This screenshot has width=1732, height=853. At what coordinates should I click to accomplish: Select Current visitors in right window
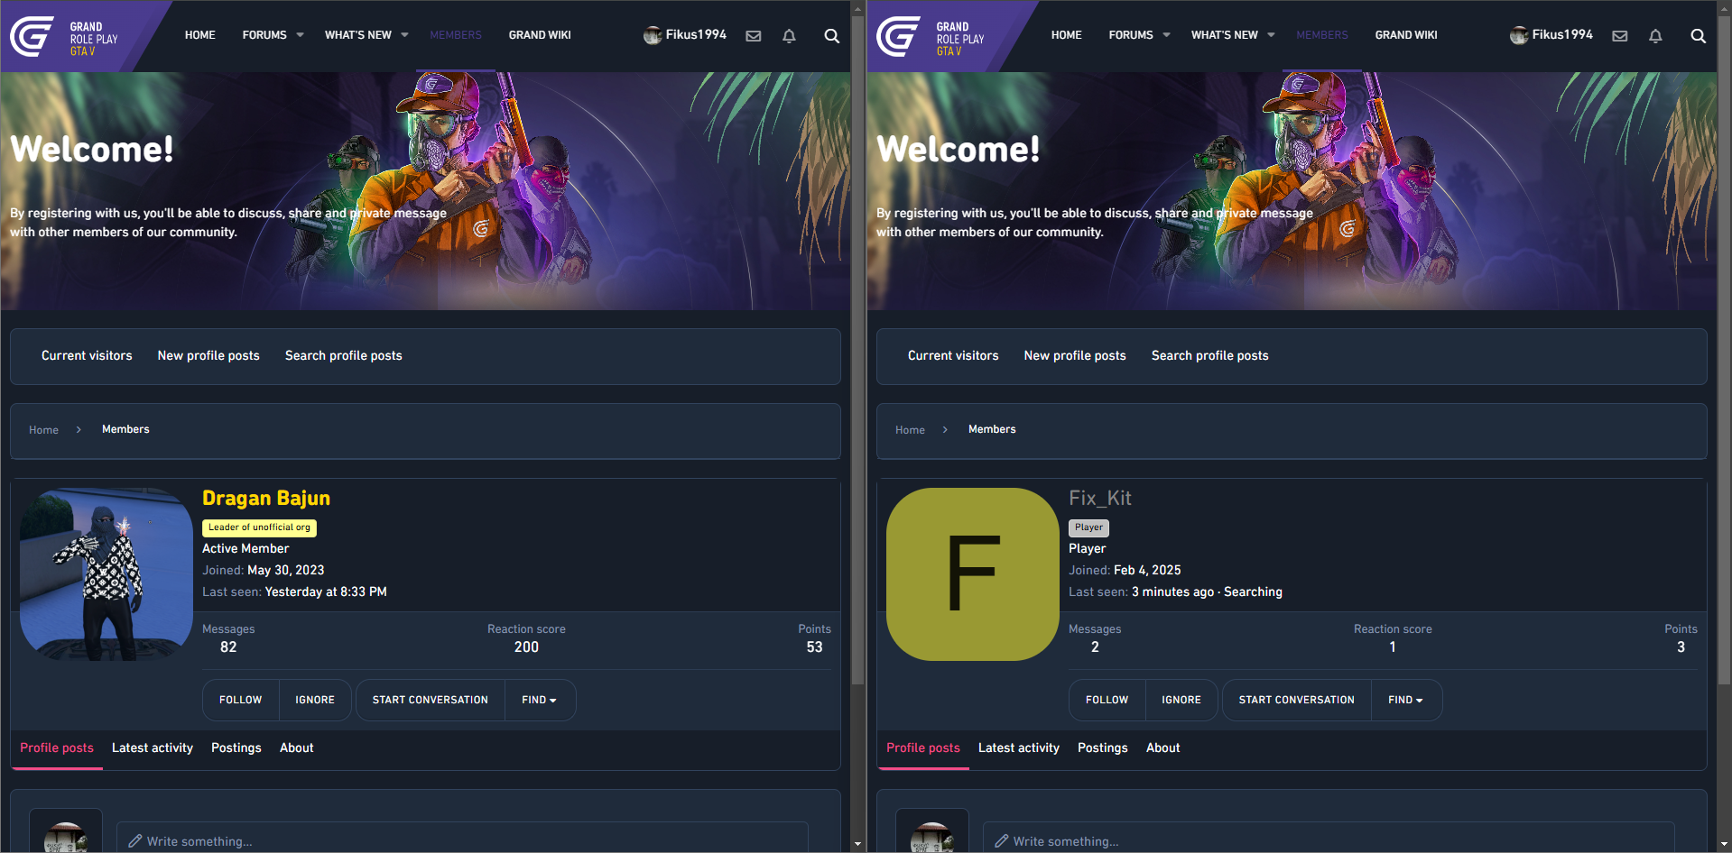(953, 355)
